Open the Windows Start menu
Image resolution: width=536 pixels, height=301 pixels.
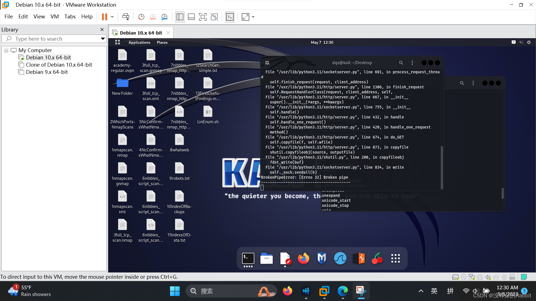click(175, 291)
